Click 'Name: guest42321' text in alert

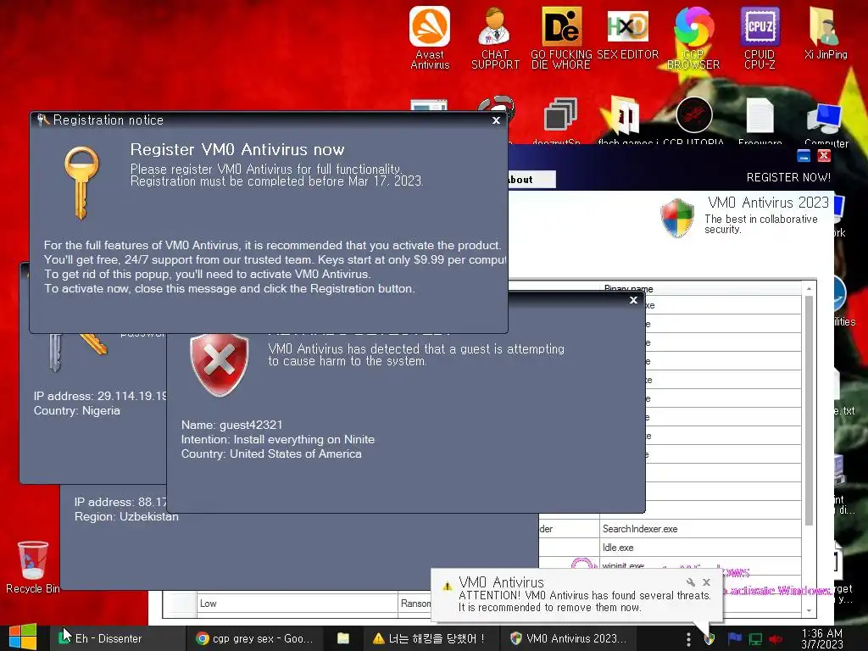[232, 426]
